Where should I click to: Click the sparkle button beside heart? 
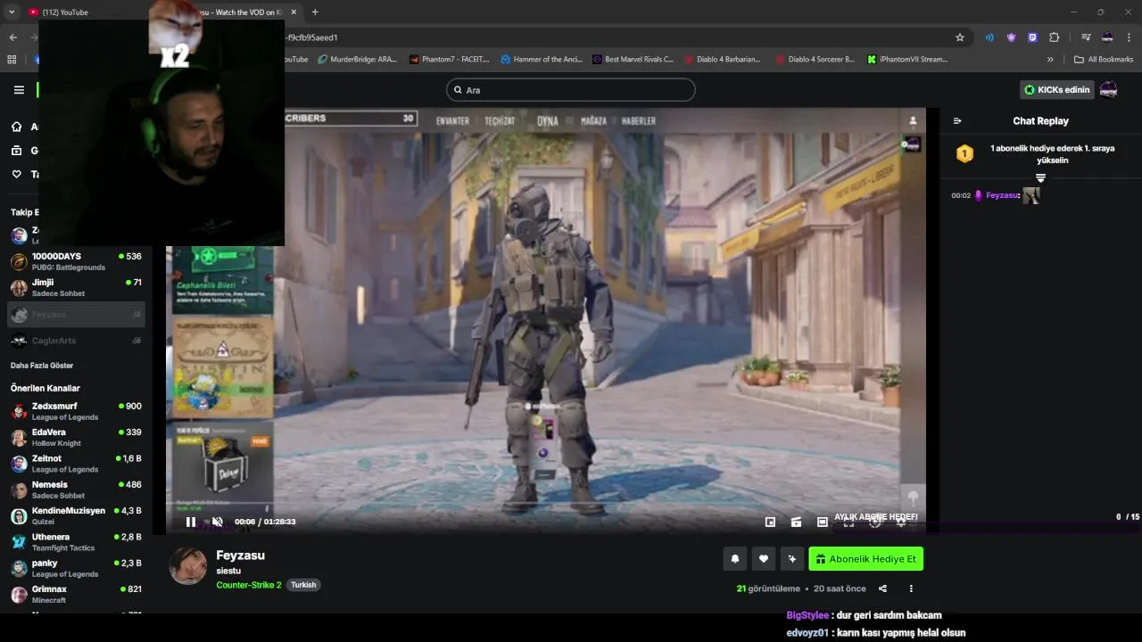pos(791,559)
